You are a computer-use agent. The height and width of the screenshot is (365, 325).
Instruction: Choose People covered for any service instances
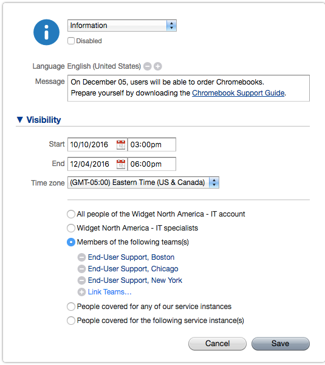[71, 307]
